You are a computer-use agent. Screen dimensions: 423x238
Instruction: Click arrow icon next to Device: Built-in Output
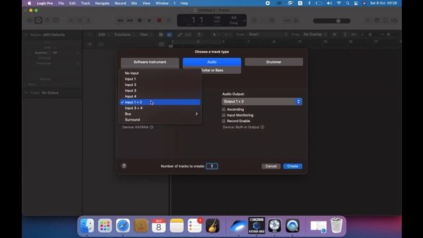pyautogui.click(x=262, y=127)
